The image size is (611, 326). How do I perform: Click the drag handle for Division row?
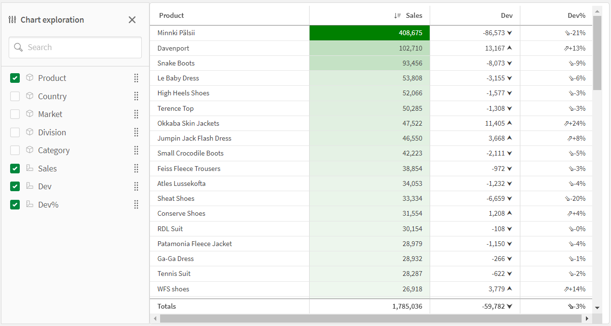click(136, 132)
